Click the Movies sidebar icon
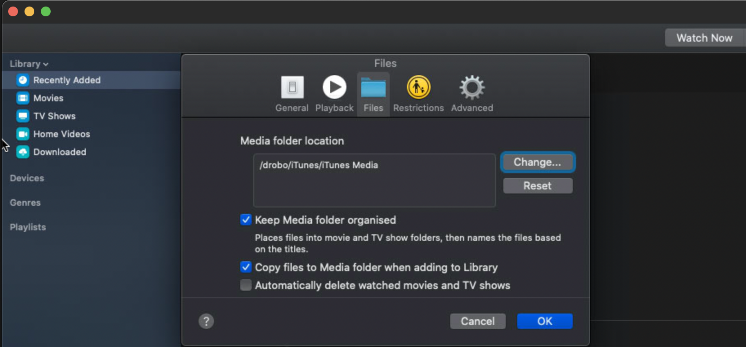This screenshot has width=746, height=347. 23,98
